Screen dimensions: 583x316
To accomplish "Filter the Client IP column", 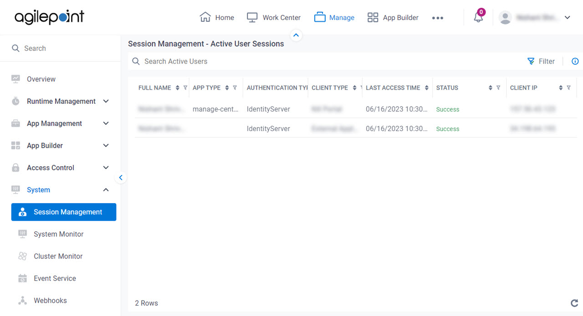I will click(x=568, y=88).
